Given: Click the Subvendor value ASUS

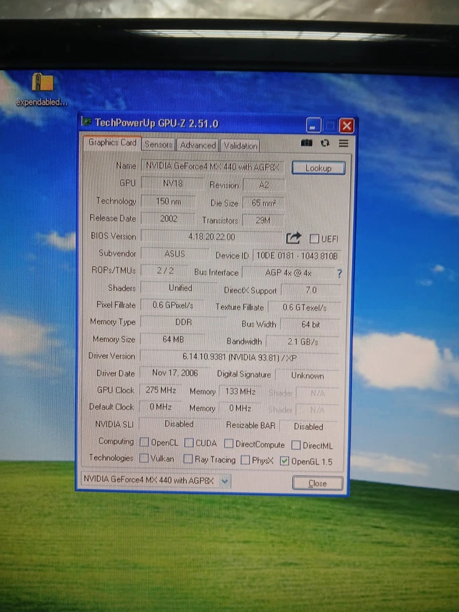Looking at the screenshot, I should click(175, 254).
